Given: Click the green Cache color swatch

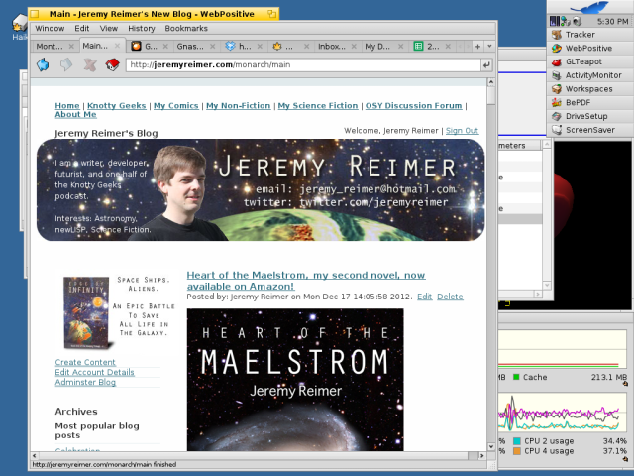Looking at the screenshot, I should [516, 377].
